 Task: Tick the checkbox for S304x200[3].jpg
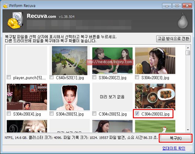[137, 77]
